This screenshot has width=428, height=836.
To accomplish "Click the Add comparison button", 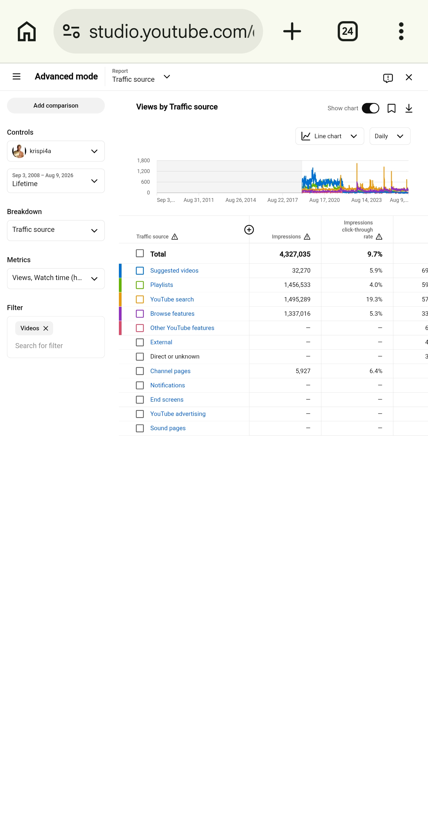I will tap(56, 106).
